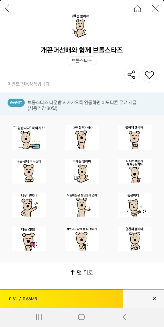The height and width of the screenshot is (327, 164).
Task: Tap the Android home navigation button
Action: tap(82, 317)
